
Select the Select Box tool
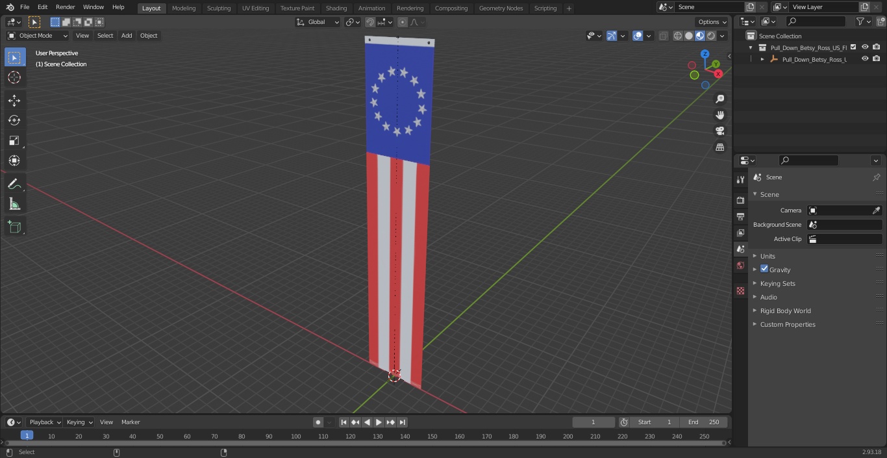point(14,58)
